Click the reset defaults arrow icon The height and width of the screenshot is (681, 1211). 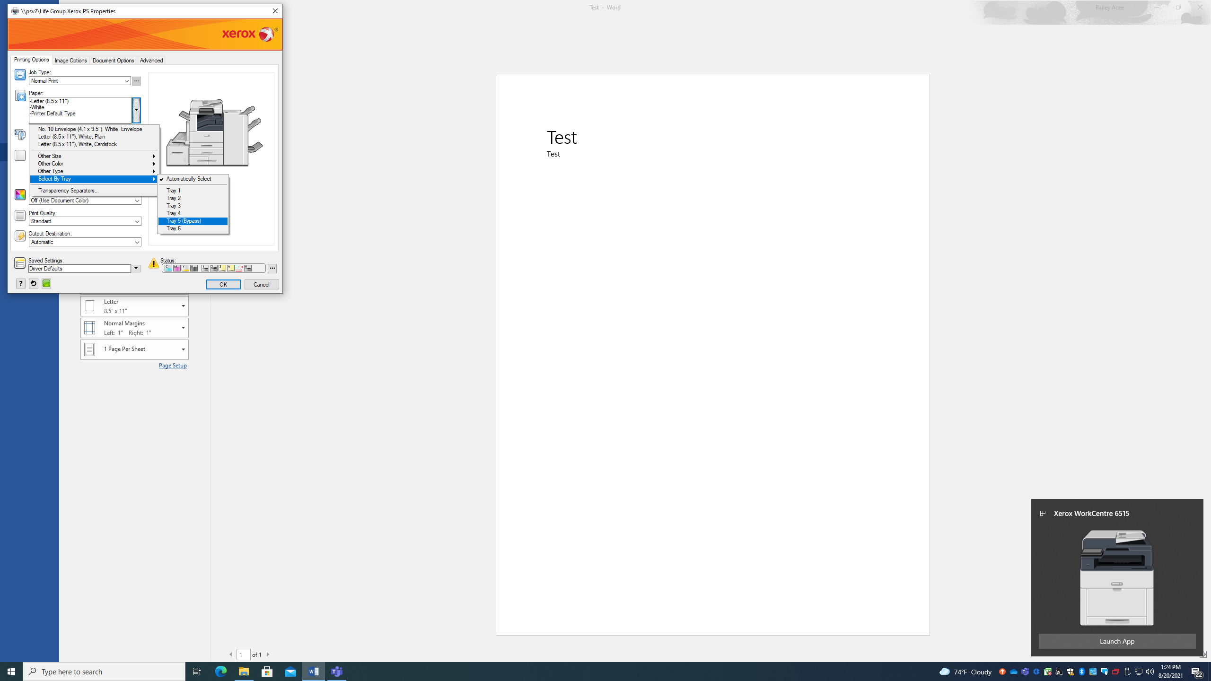point(33,283)
